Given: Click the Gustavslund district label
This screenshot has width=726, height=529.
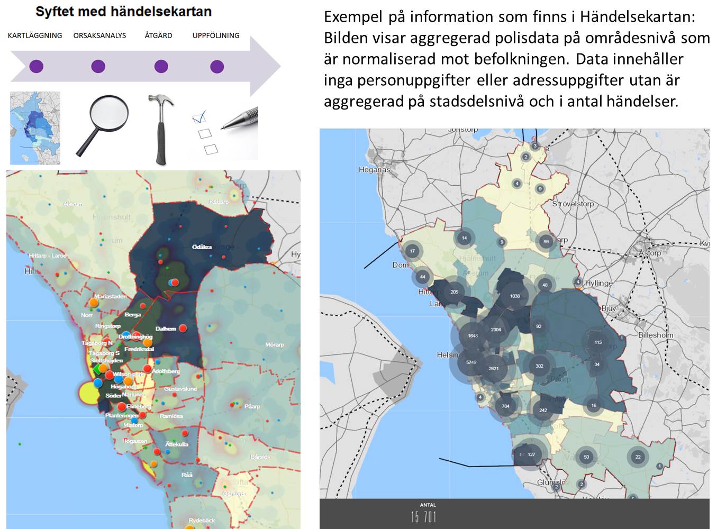Looking at the screenshot, I should 180,389.
